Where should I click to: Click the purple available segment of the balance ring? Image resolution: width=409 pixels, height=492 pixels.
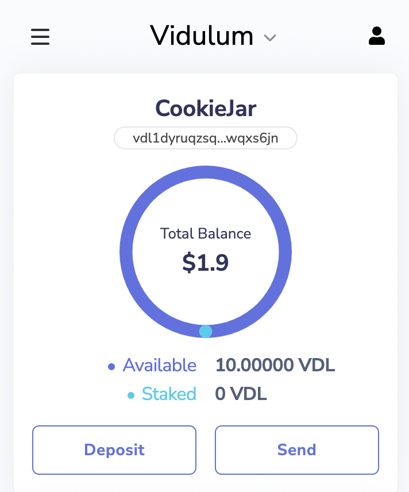(x=205, y=171)
